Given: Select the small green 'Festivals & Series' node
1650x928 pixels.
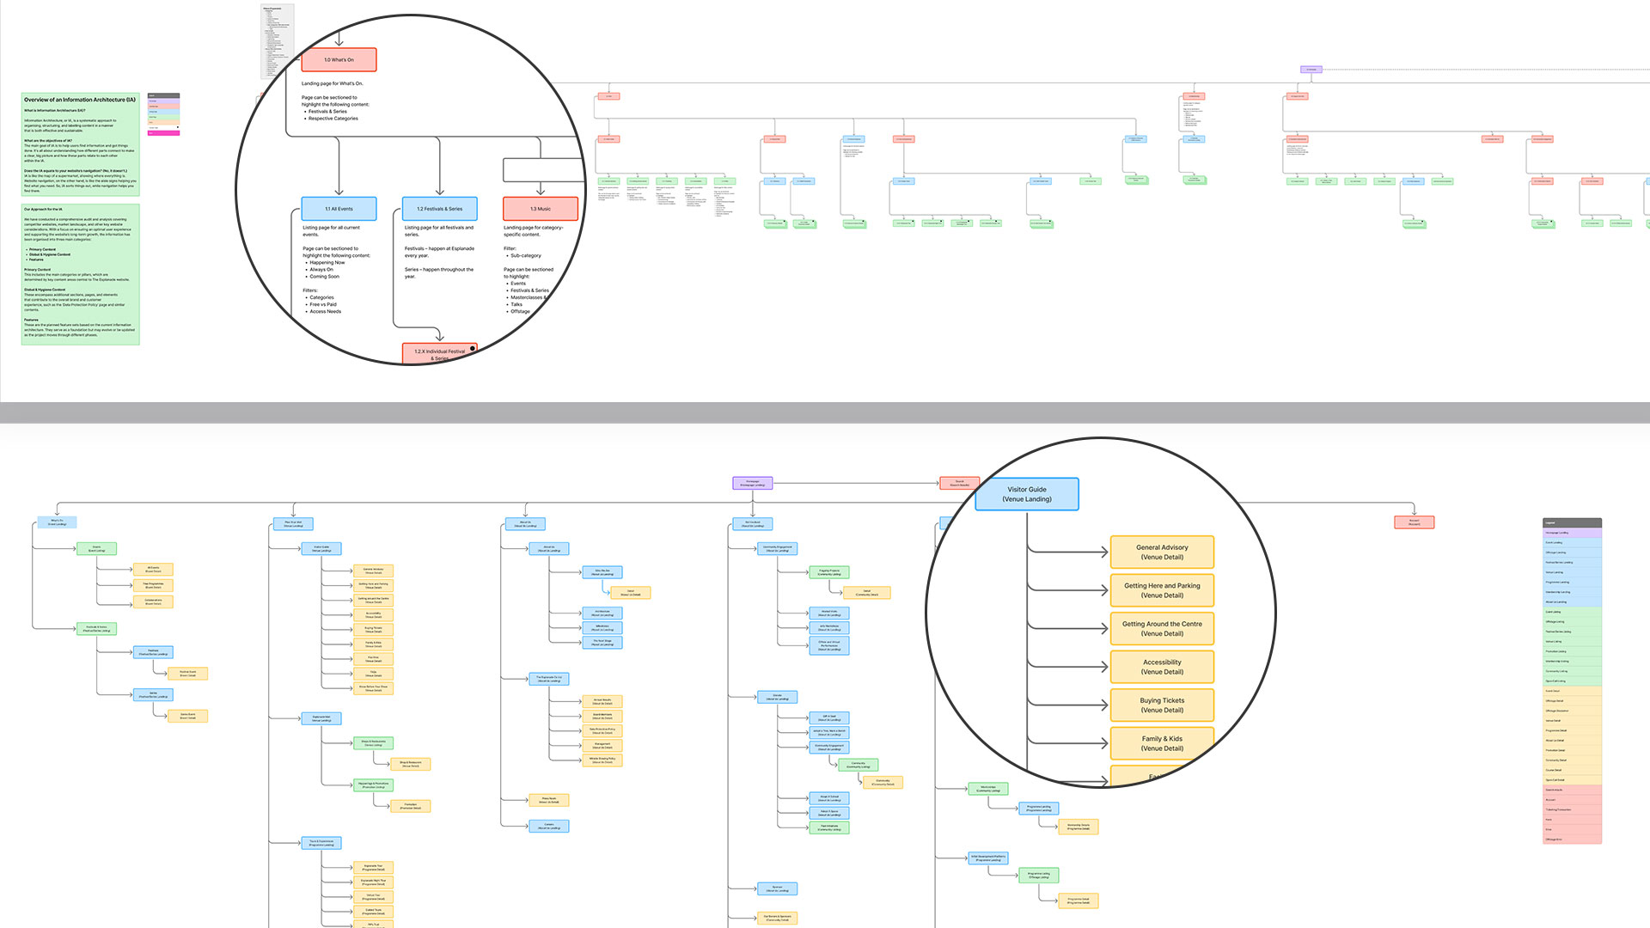Looking at the screenshot, I should [x=96, y=629].
